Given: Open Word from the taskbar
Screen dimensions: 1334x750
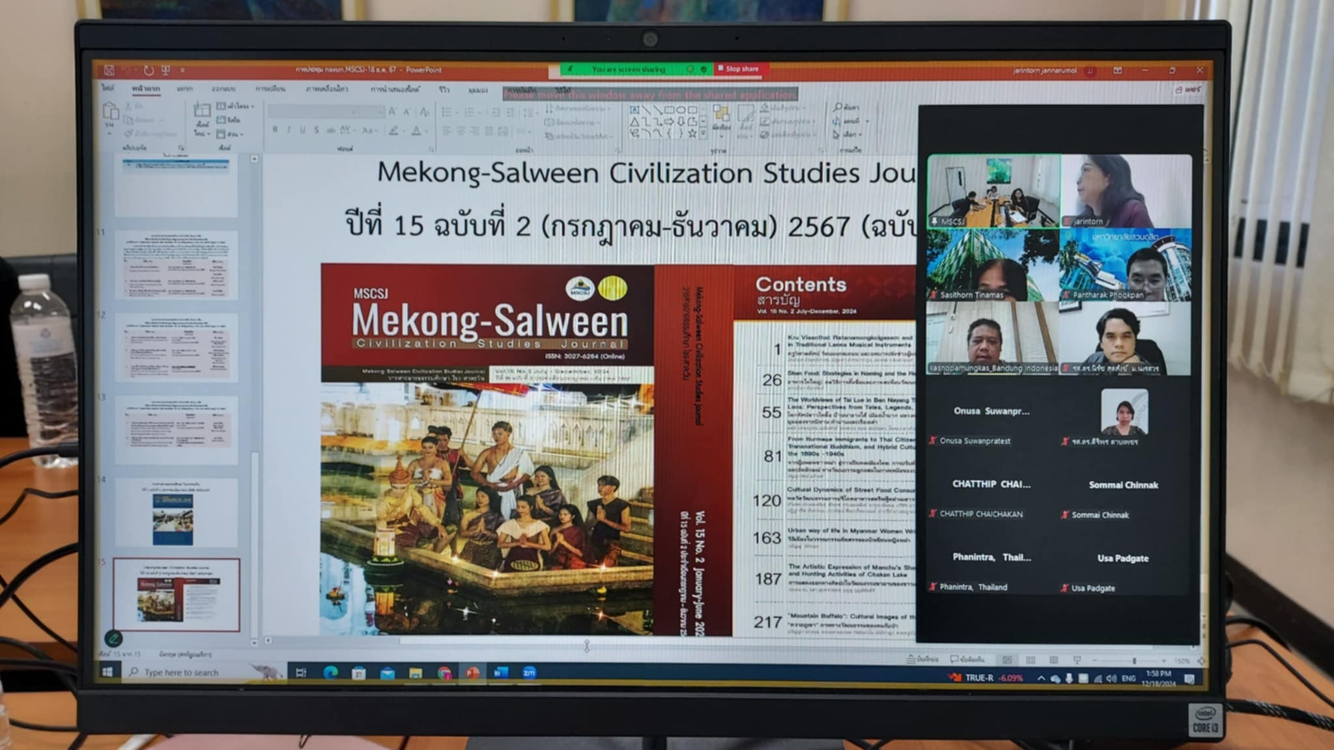Looking at the screenshot, I should tap(500, 673).
